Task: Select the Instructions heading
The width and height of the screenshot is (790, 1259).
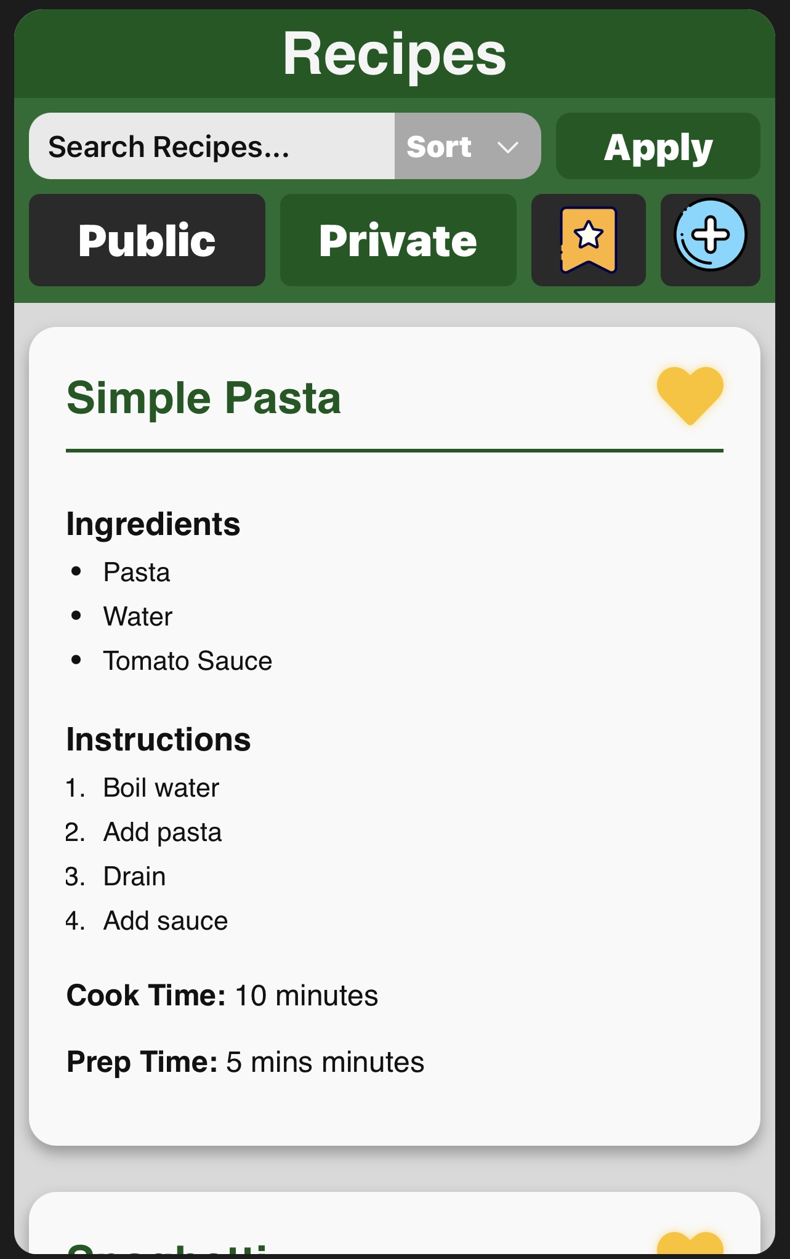Action: [x=158, y=739]
